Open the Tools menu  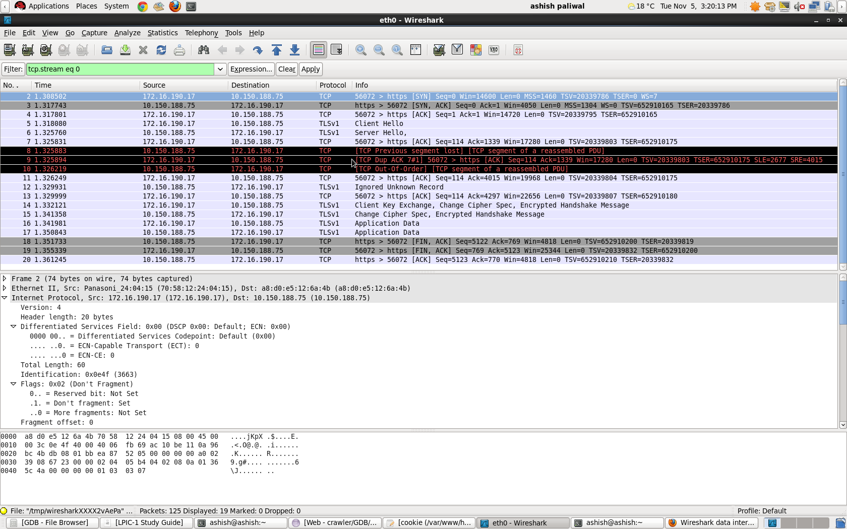click(233, 33)
